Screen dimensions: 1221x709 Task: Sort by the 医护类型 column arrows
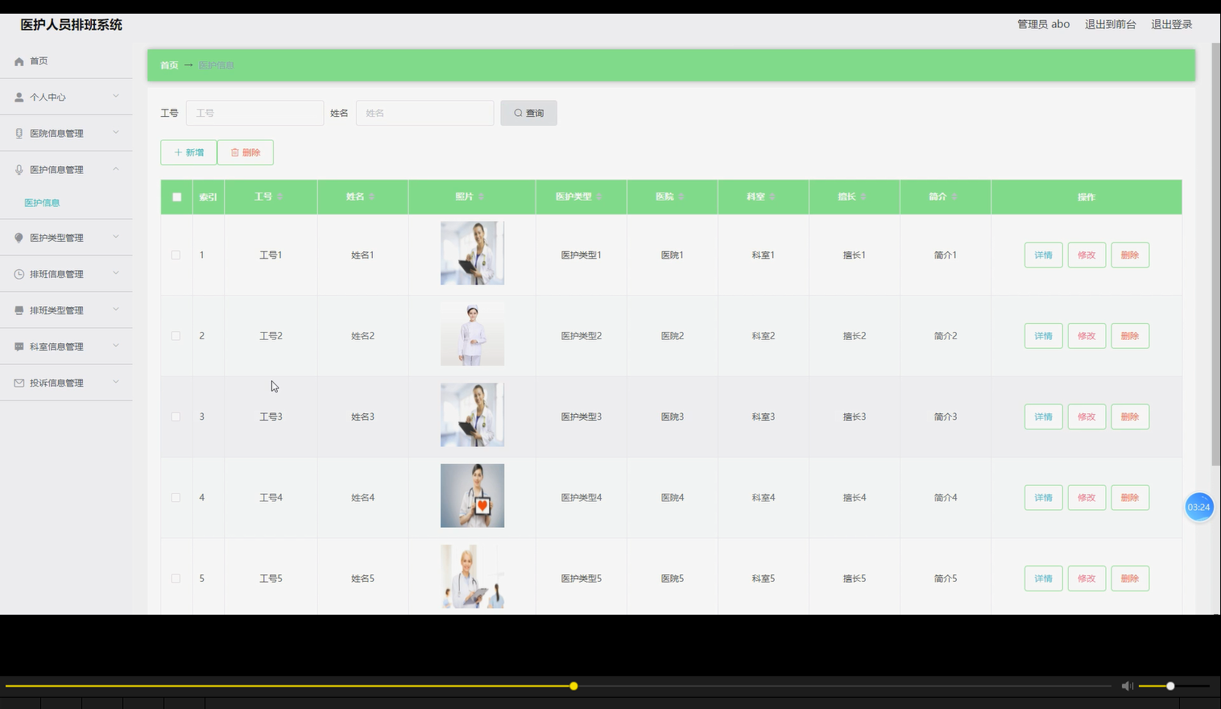(x=599, y=197)
